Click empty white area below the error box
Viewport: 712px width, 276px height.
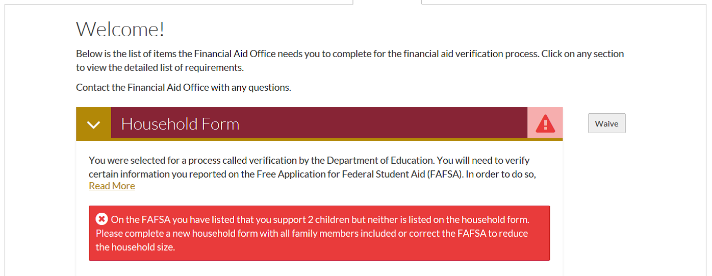click(x=319, y=269)
